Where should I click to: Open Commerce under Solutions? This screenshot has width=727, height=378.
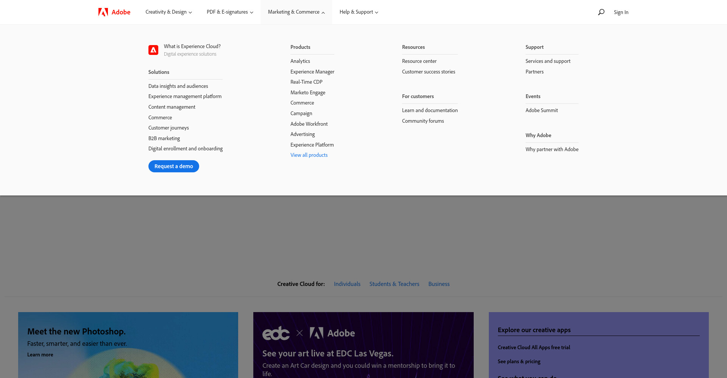pos(160,117)
